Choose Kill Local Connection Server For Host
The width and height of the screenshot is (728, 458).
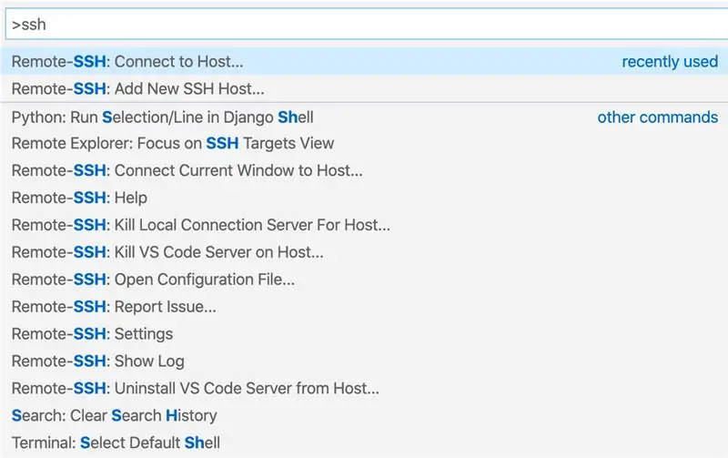pyautogui.click(x=364, y=225)
